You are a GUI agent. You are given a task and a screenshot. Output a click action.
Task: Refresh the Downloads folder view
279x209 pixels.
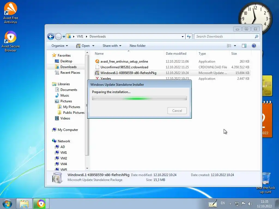(x=189, y=37)
